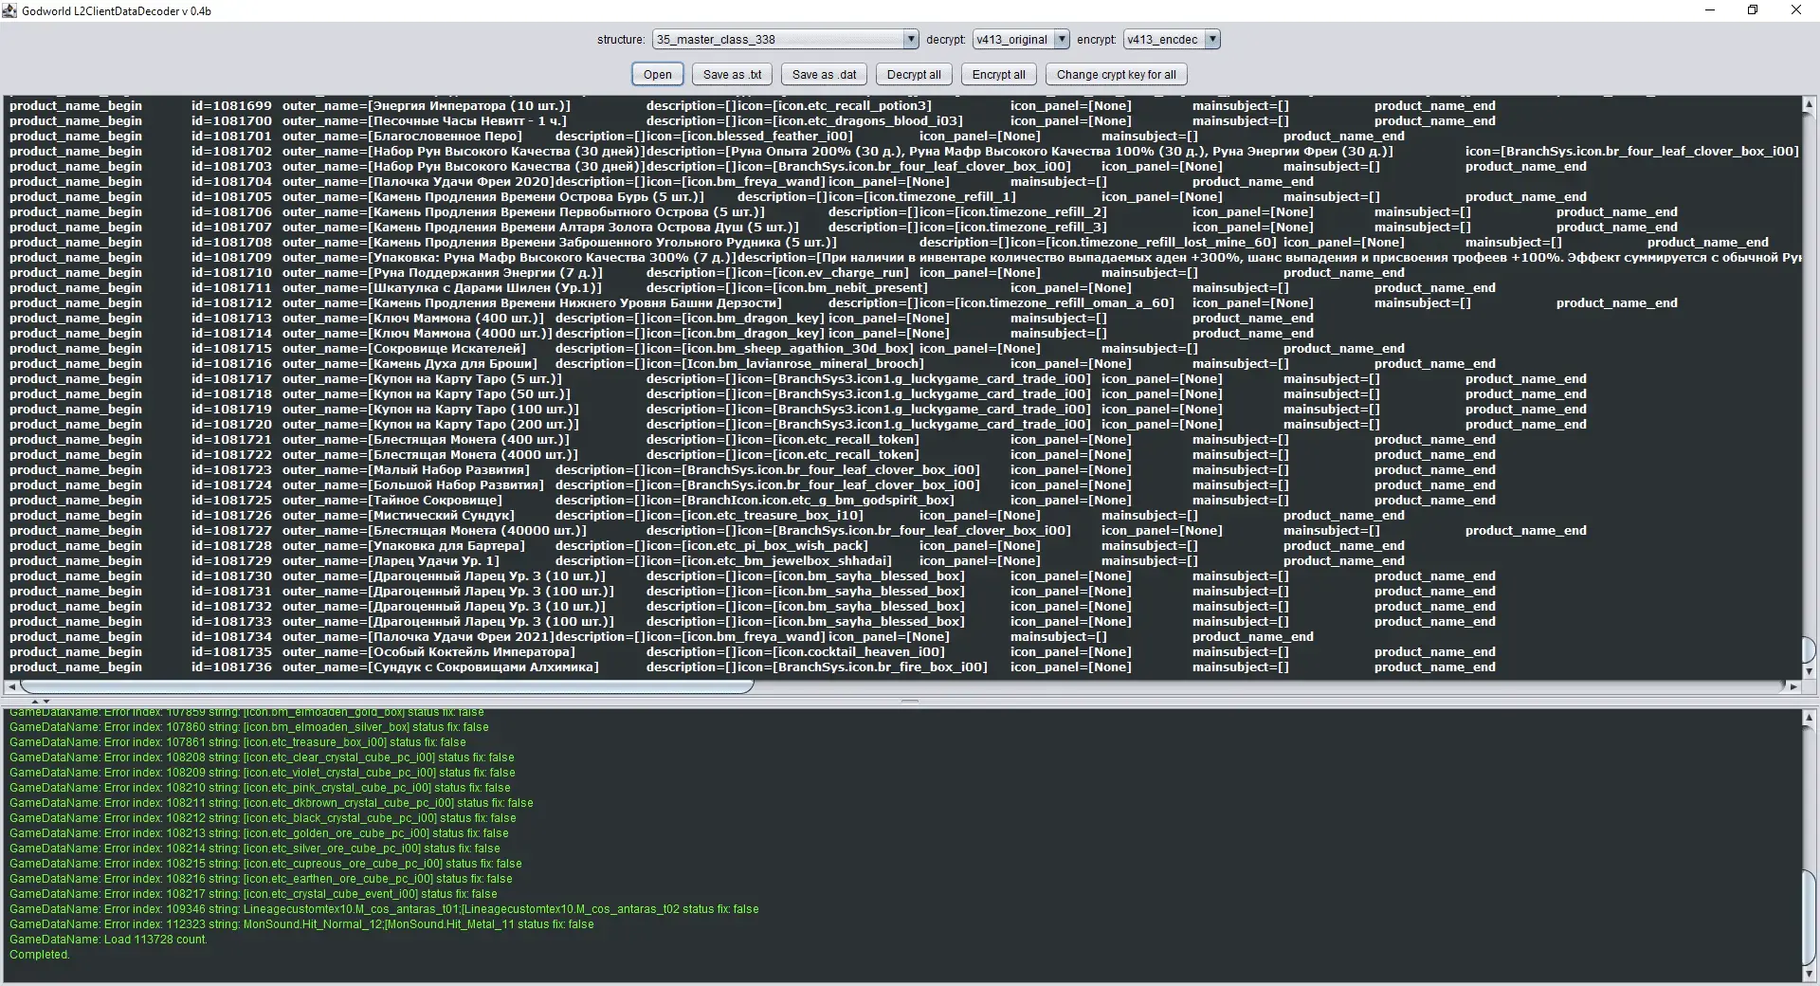The height and width of the screenshot is (986, 1820).
Task: Minimize the decoder window
Action: [x=1710, y=10]
